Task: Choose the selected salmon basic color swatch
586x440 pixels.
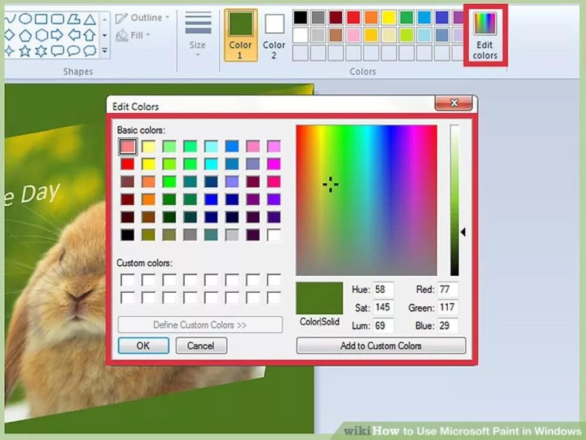Action: click(x=127, y=146)
